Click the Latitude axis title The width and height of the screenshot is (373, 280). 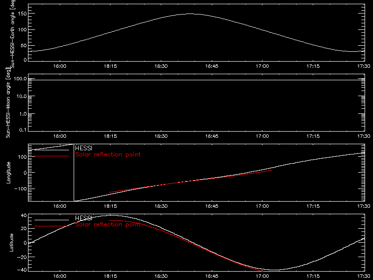11,243
